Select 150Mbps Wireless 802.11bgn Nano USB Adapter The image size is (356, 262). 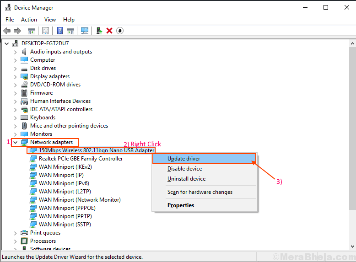97,150
